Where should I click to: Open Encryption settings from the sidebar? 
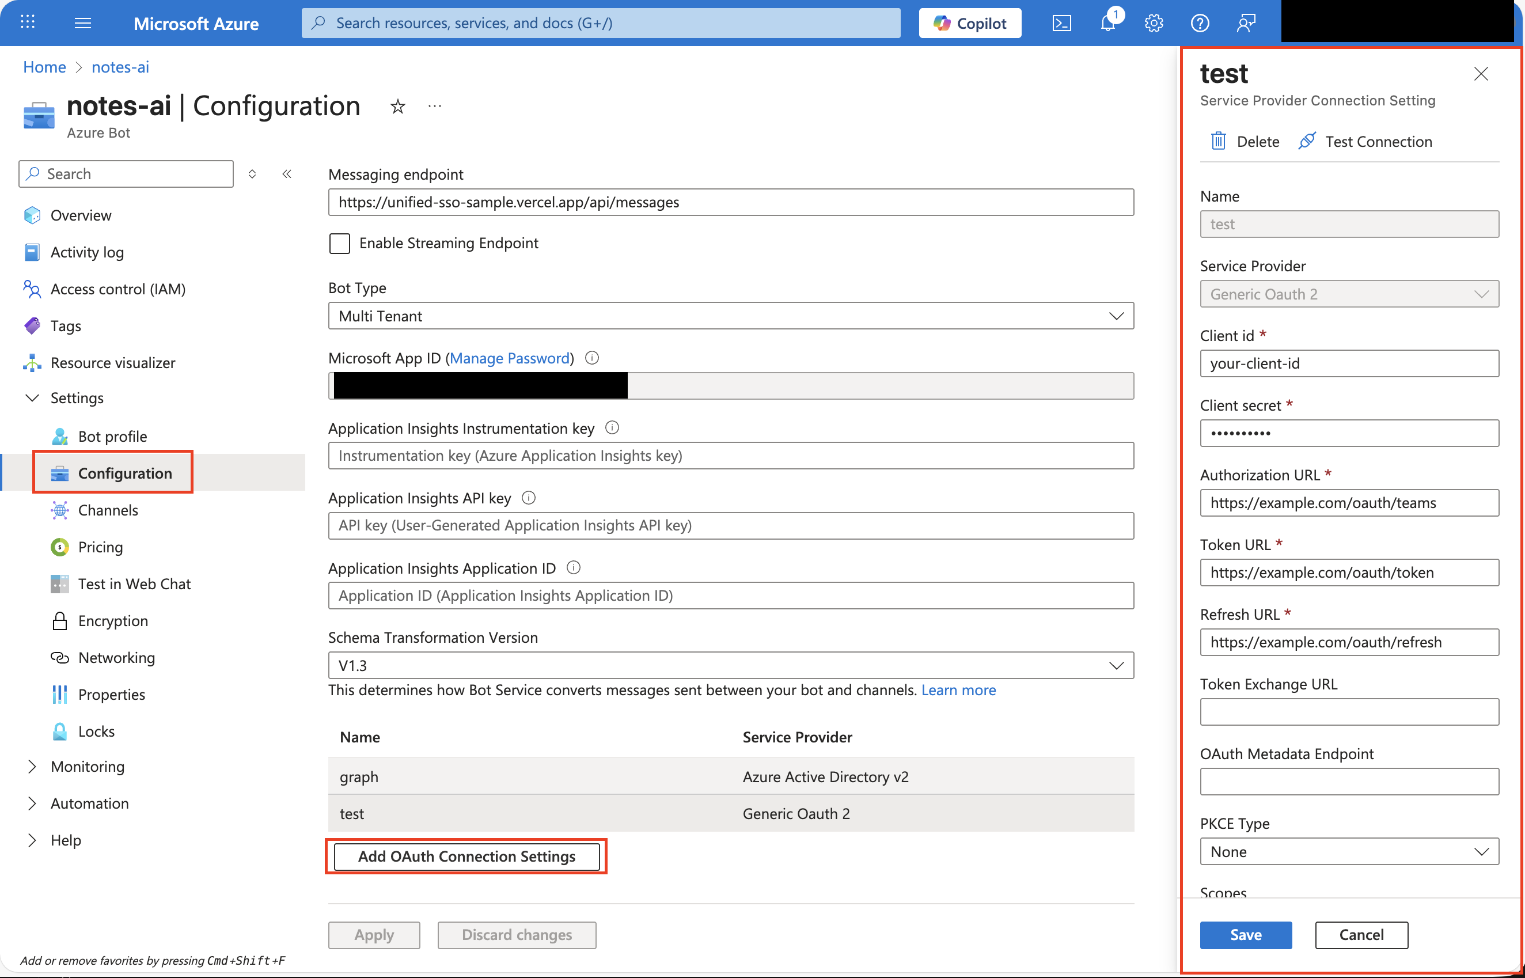(x=113, y=620)
